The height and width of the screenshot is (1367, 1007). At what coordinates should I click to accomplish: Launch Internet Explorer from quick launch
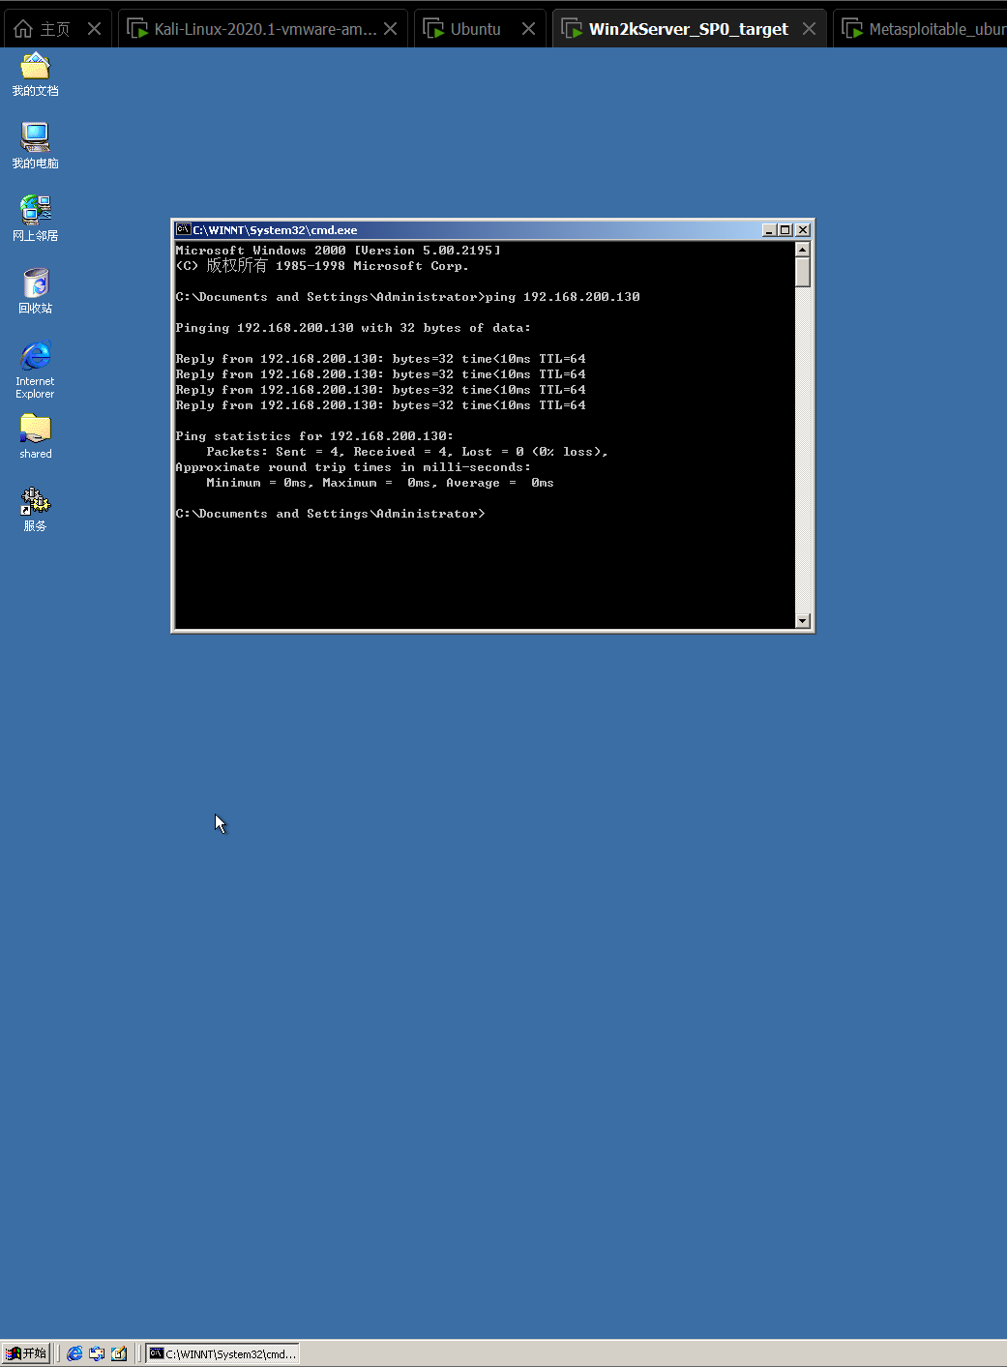click(x=74, y=1353)
